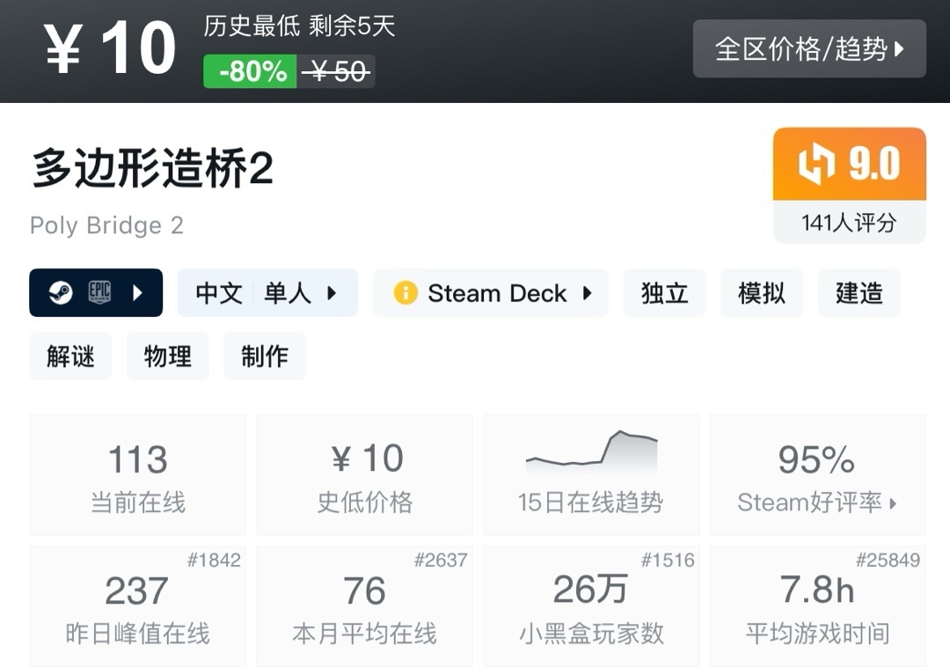Screen dimensions: 950x667
Task: Open the 解谜 tag
Action: 70,356
